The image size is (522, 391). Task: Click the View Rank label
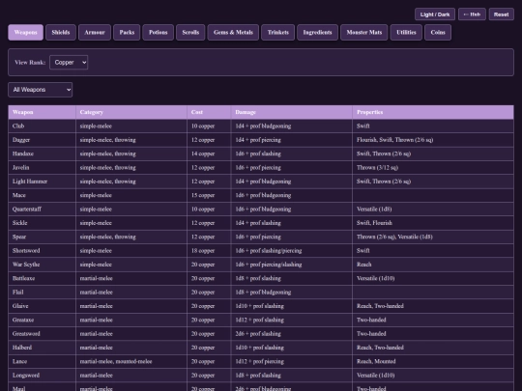tap(30, 62)
